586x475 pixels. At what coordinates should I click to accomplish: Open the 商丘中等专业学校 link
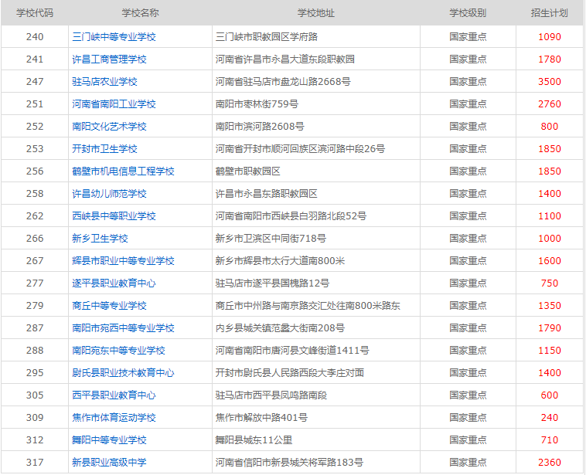tap(109, 305)
